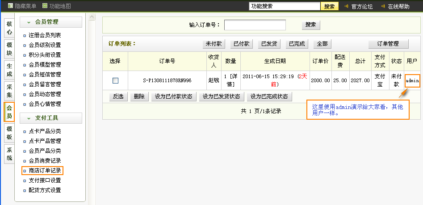
Task: Open 商店订单记录 in sidebar
Action: 45,171
